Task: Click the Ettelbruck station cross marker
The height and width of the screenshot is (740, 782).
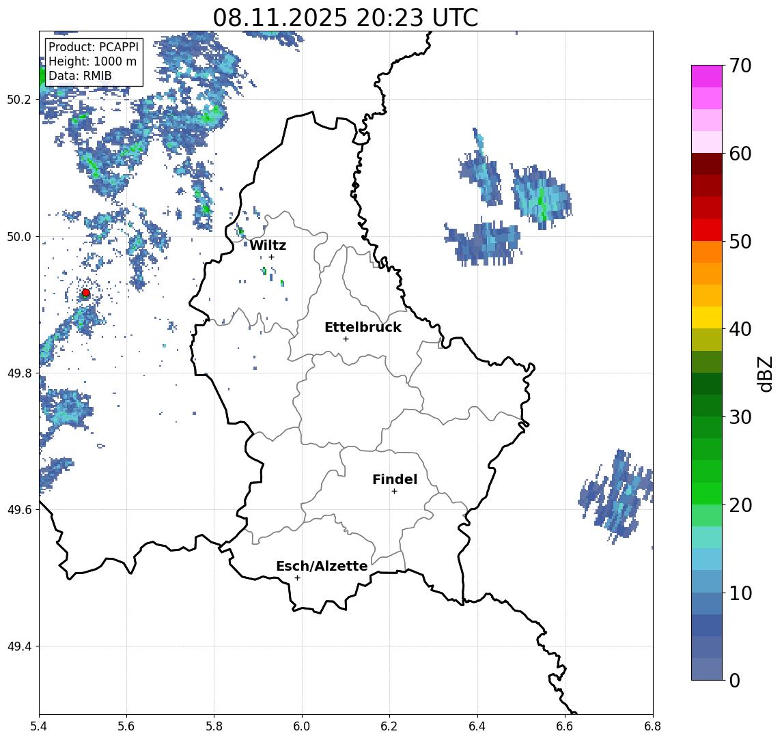Action: [x=346, y=339]
